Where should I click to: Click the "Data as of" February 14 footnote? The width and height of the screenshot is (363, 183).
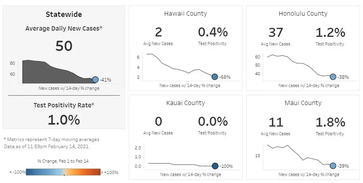46,147
